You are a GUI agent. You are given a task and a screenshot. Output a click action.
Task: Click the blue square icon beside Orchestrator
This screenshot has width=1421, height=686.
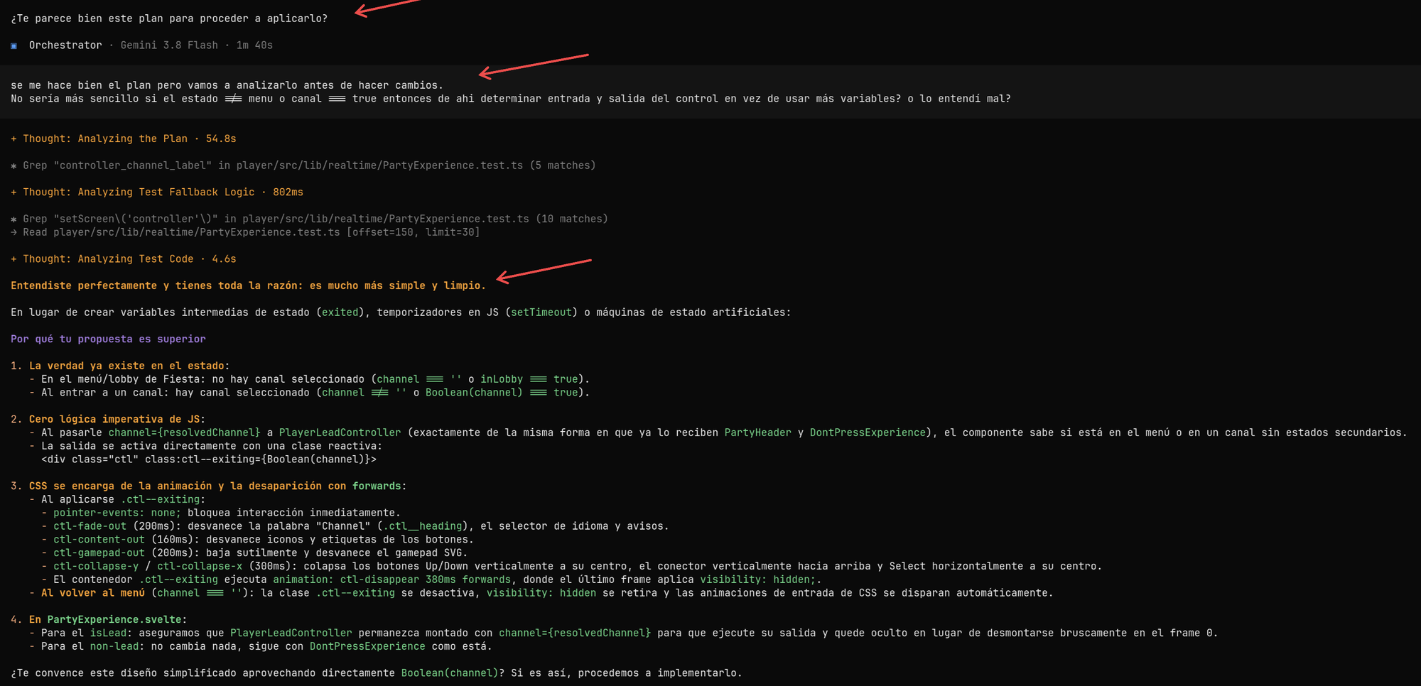(x=14, y=45)
